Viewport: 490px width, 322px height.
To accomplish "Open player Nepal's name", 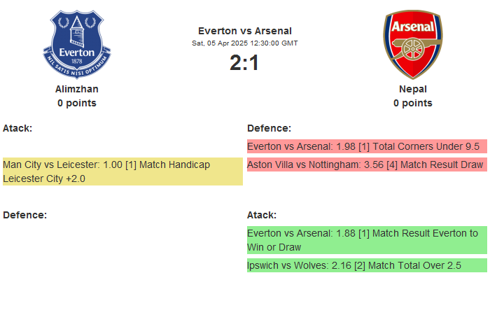I will (412, 89).
